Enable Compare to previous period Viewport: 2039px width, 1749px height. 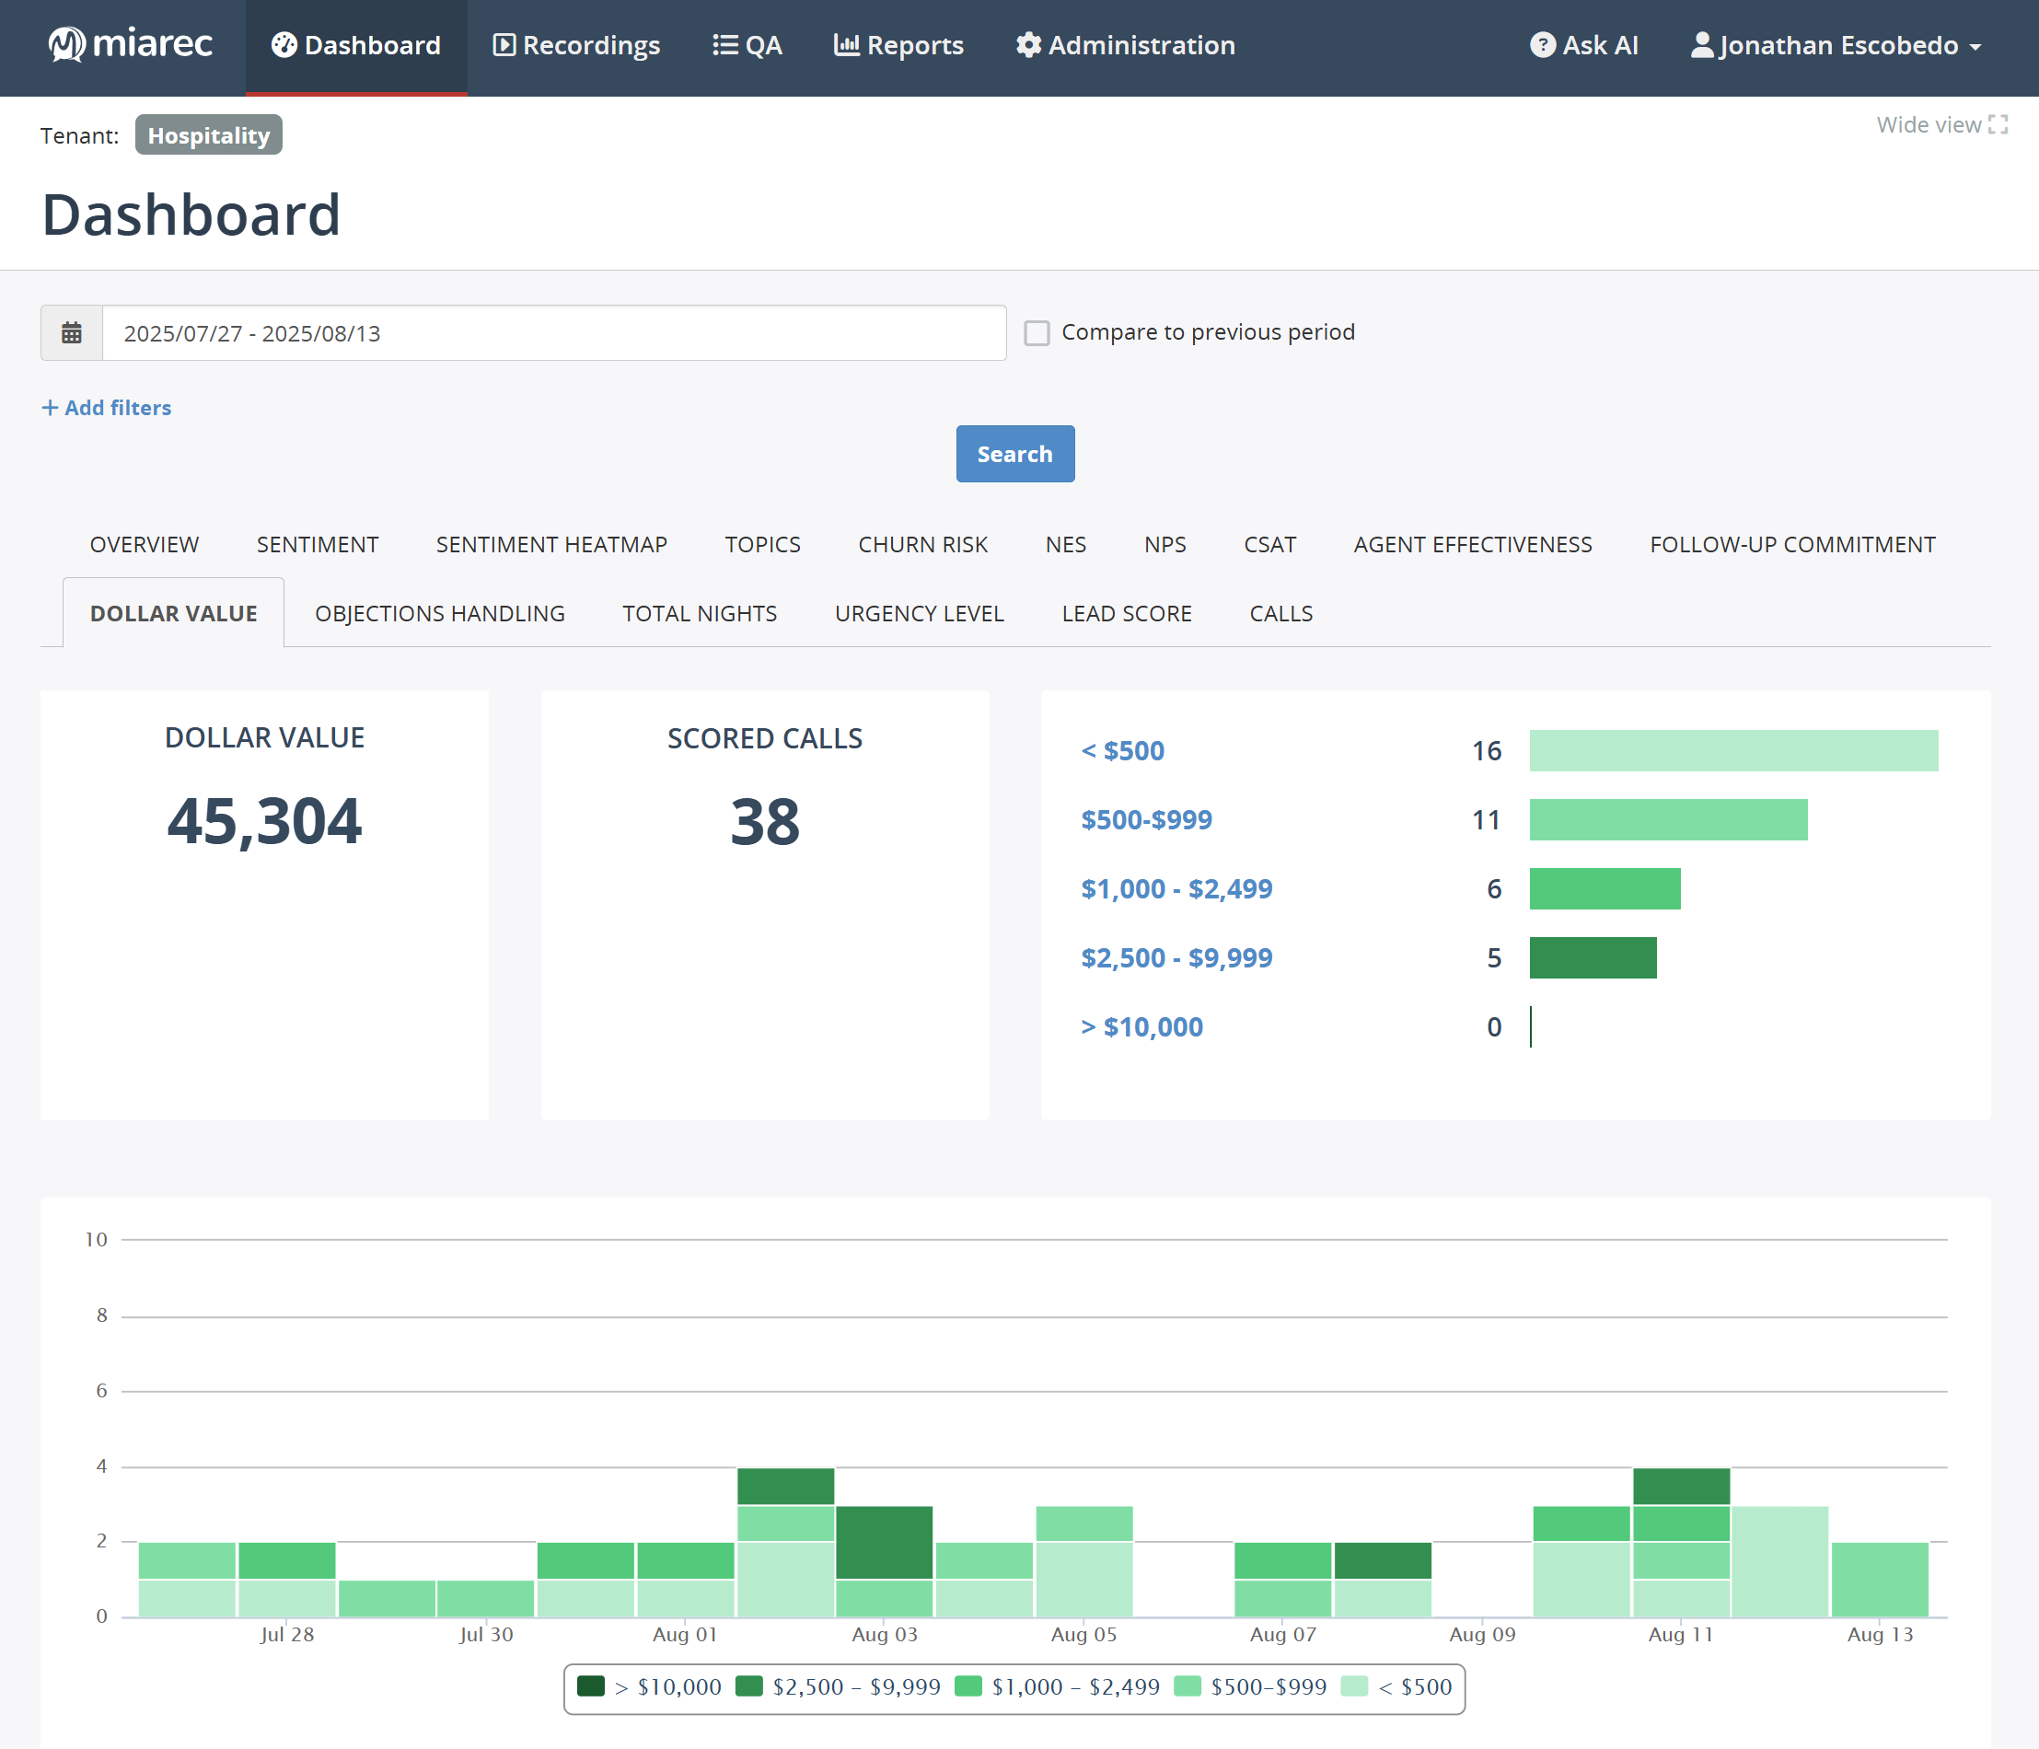1038,332
